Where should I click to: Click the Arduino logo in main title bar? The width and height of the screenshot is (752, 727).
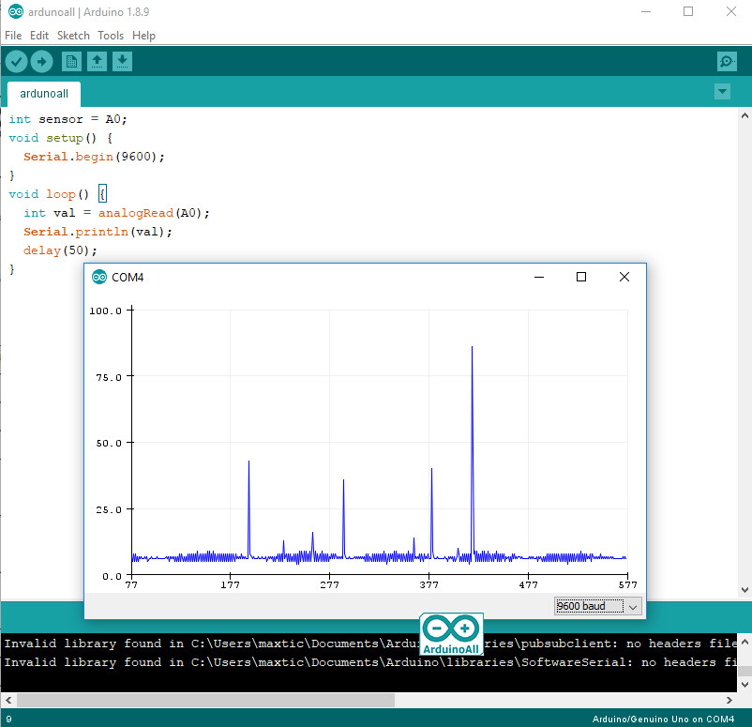tap(16, 11)
